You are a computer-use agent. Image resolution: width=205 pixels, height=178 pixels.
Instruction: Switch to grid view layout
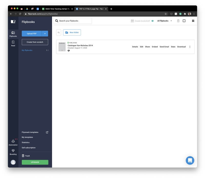tap(193, 21)
